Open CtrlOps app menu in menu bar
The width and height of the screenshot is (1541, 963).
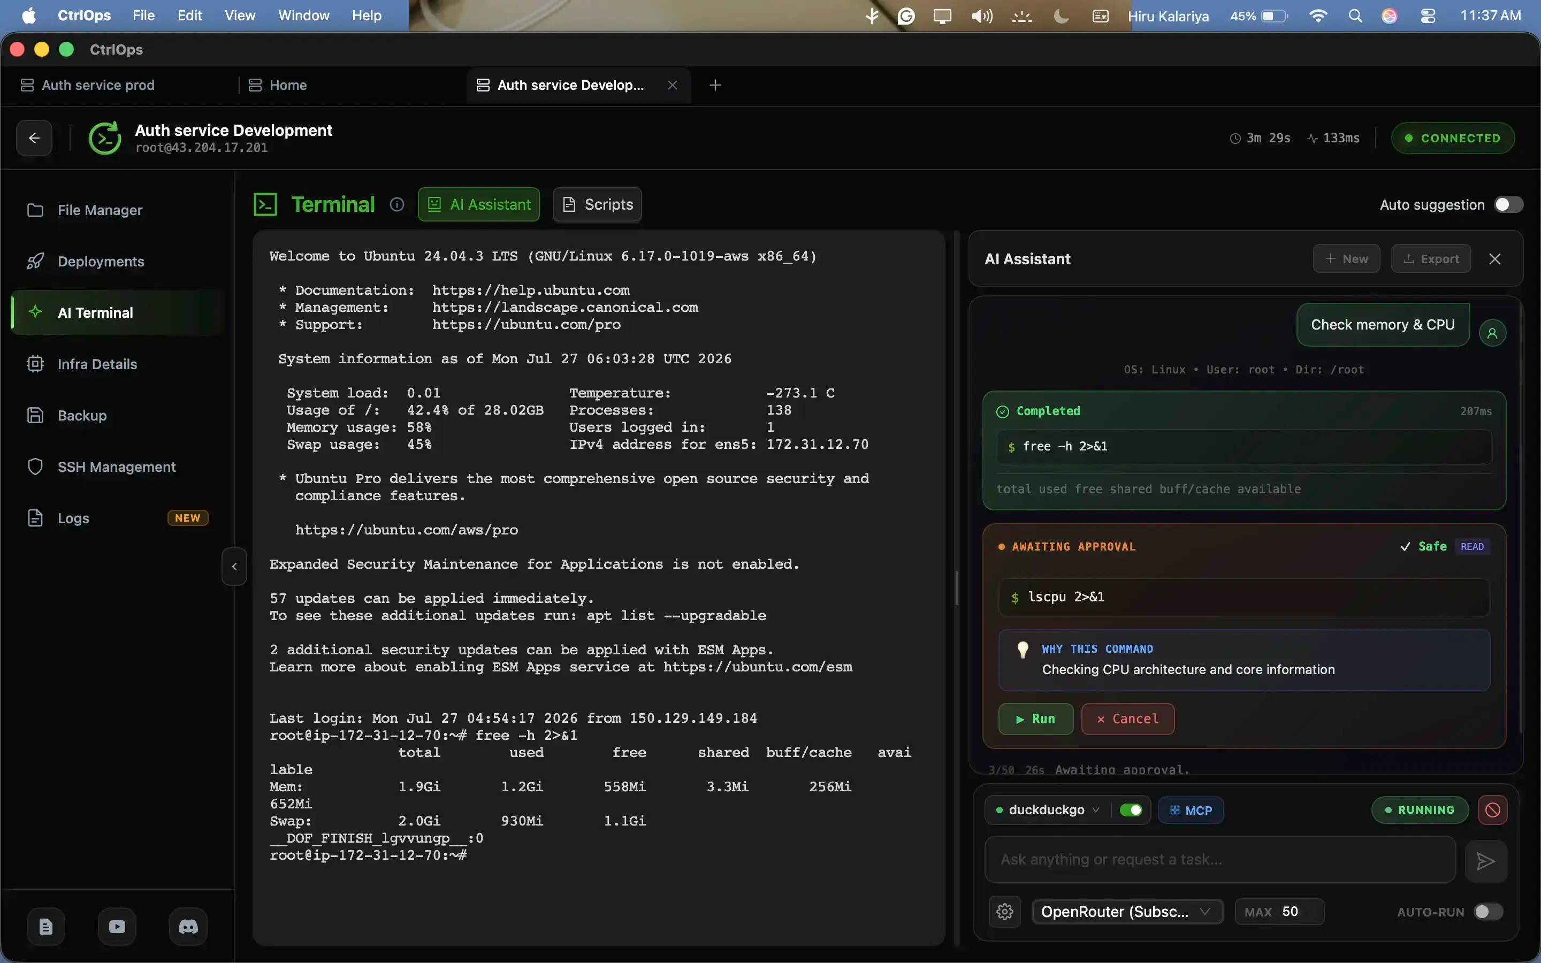[84, 16]
